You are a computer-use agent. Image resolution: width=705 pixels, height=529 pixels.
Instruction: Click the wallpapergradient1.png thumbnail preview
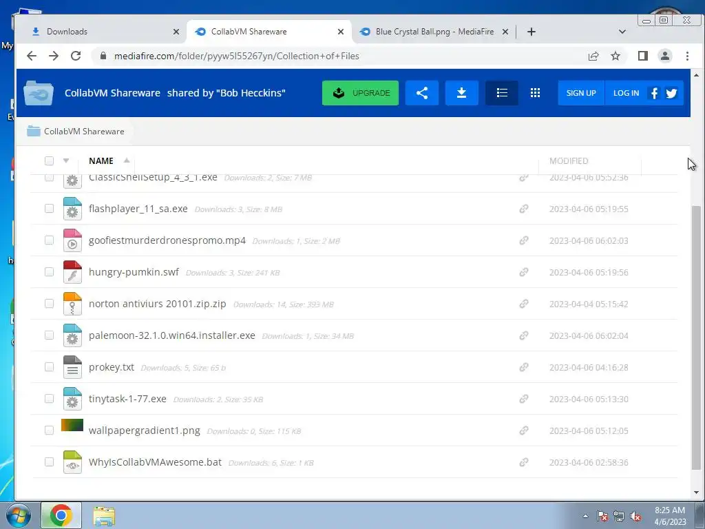coord(72,425)
